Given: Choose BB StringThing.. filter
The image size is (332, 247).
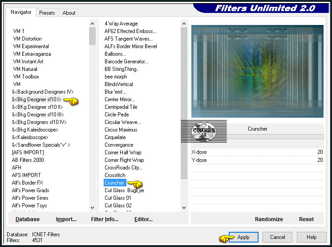Looking at the screenshot, I should (x=121, y=69).
